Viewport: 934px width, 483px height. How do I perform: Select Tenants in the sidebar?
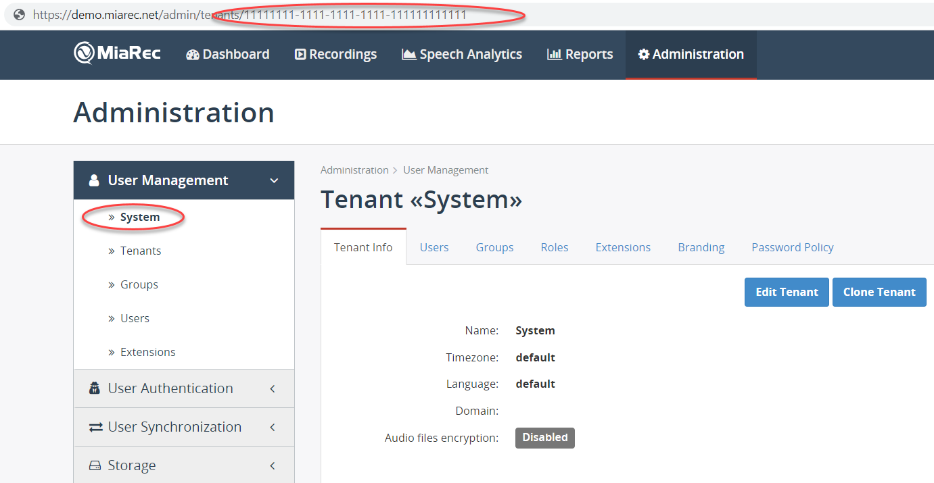click(x=141, y=251)
